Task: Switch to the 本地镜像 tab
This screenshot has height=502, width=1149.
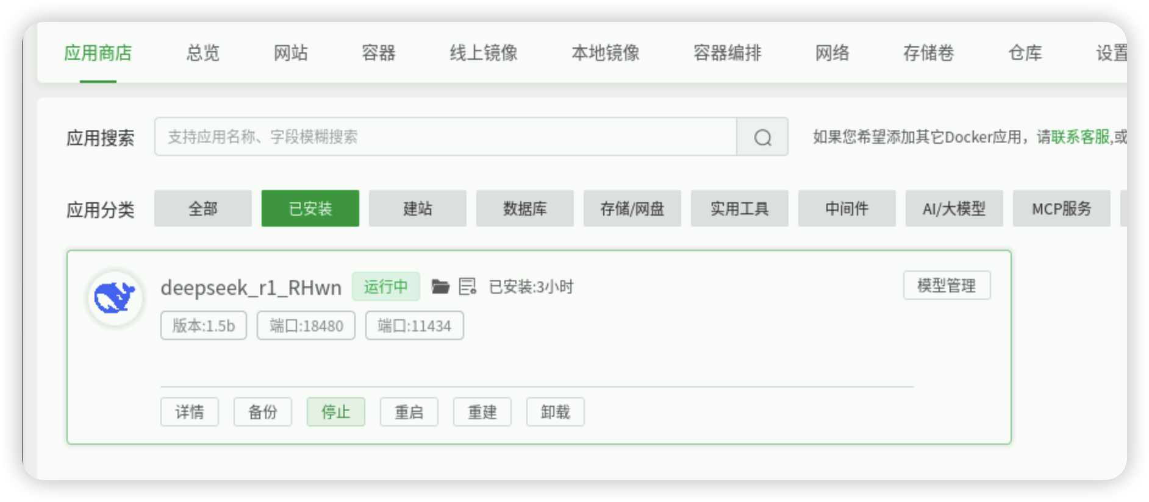Action: pyautogui.click(x=606, y=54)
